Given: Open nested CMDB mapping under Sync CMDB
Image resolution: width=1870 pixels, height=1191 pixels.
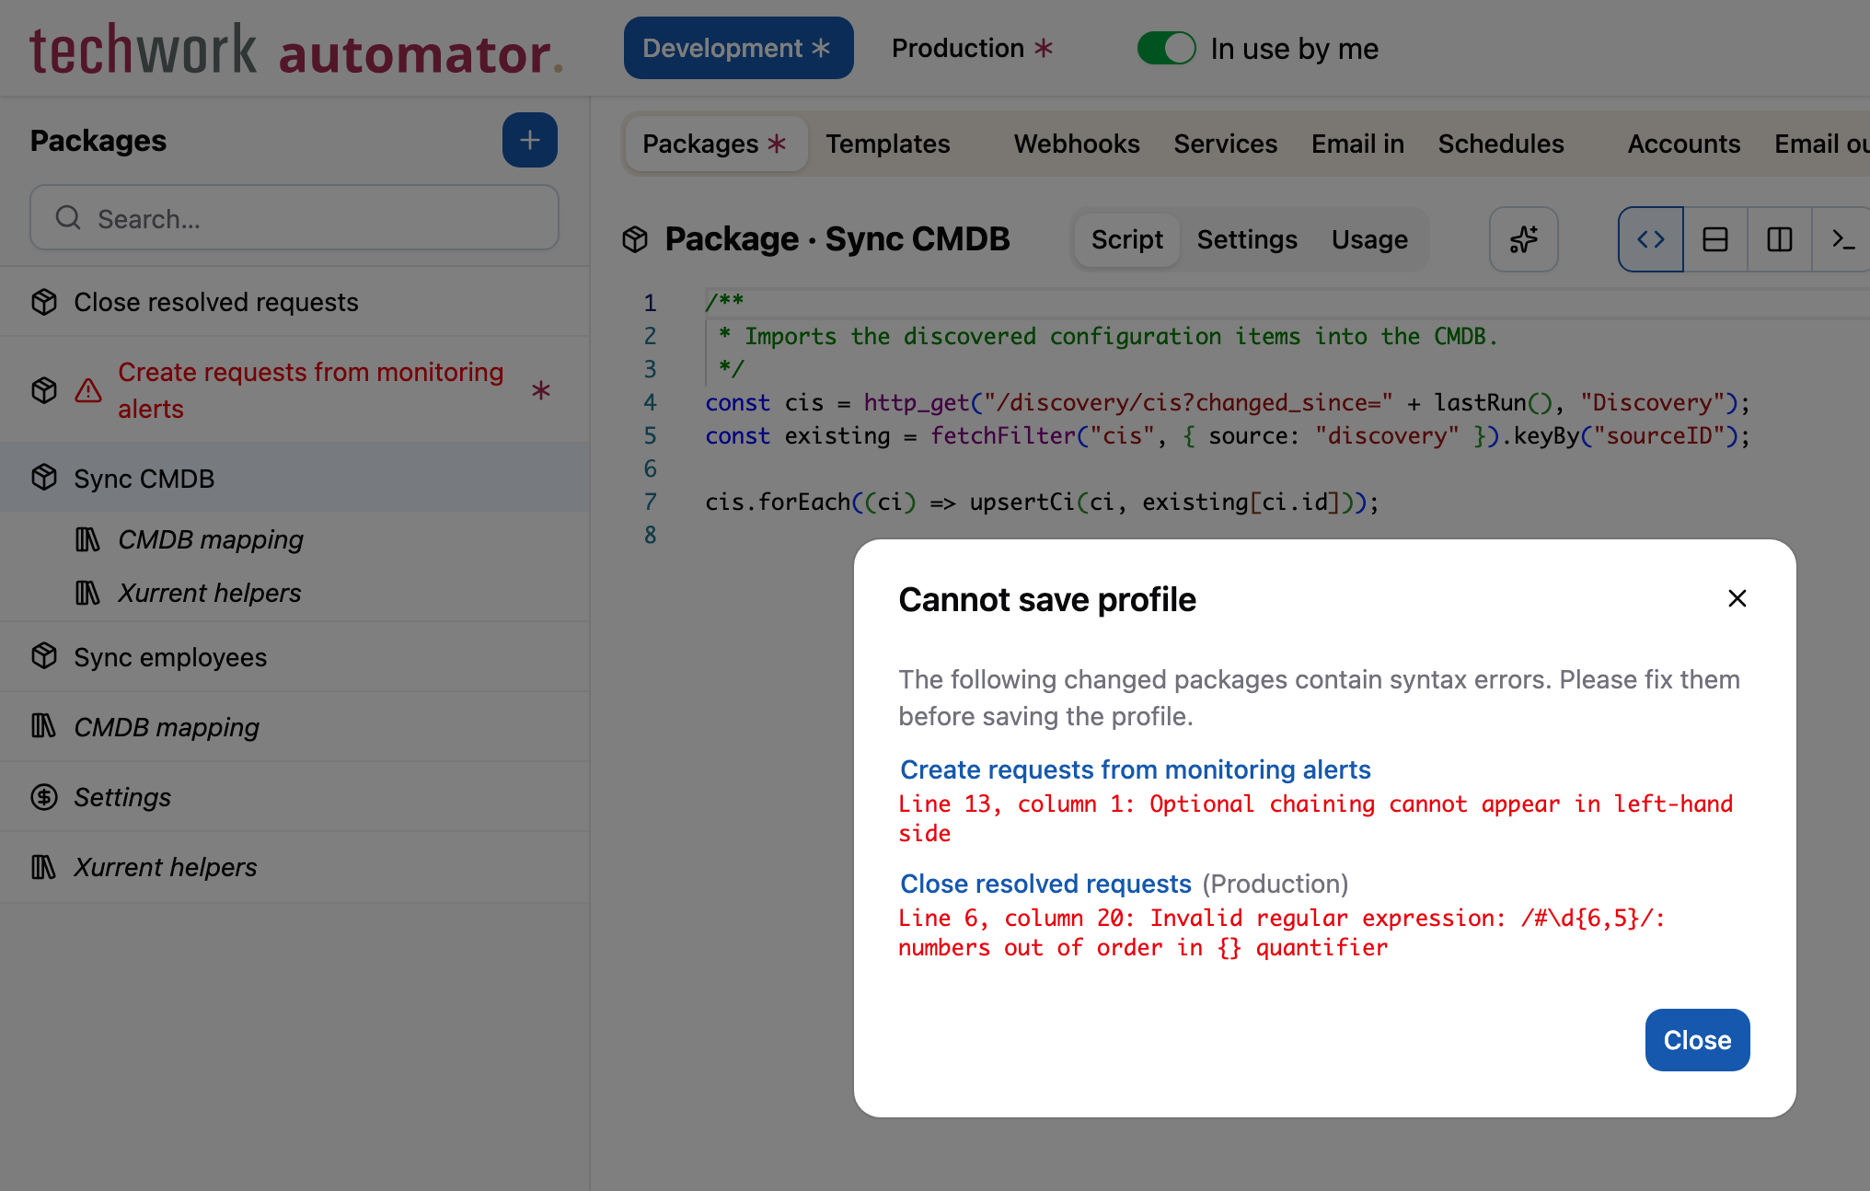Looking at the screenshot, I should pyautogui.click(x=294, y=539).
